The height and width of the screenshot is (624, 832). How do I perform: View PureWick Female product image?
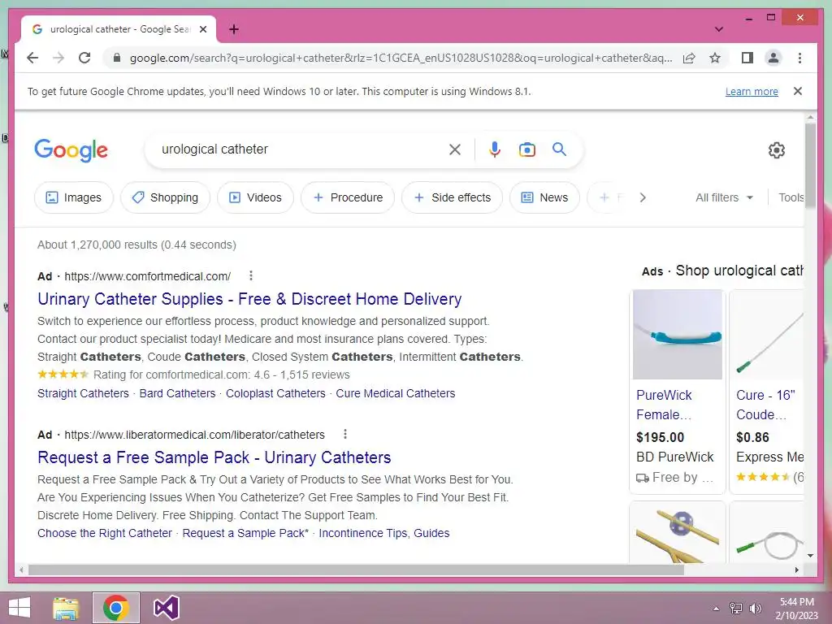click(677, 334)
